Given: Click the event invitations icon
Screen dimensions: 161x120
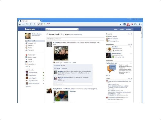Looking at the screenshot, I should [x=107, y=39].
